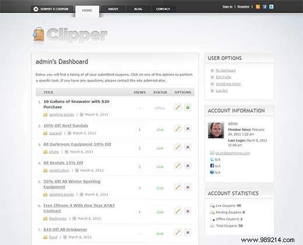Open Free iPhone 4 With AT&T Contract title

point(79,208)
